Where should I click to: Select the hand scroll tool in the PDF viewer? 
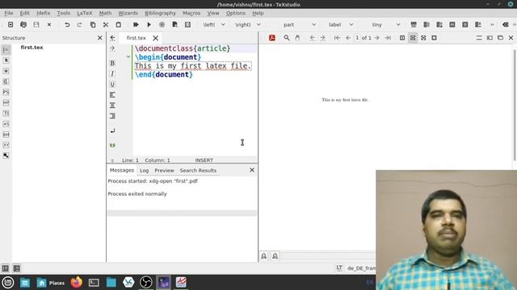pyautogui.click(x=297, y=38)
